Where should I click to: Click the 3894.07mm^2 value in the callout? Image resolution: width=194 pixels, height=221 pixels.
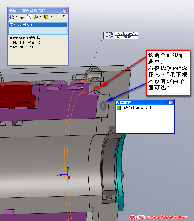126,34
